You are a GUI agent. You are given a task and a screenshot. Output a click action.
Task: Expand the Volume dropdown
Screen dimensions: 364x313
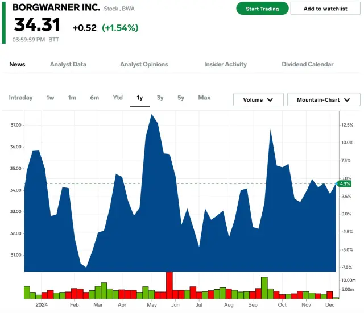pyautogui.click(x=258, y=100)
